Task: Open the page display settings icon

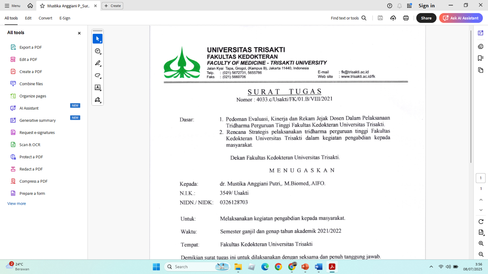Action: [481, 232]
